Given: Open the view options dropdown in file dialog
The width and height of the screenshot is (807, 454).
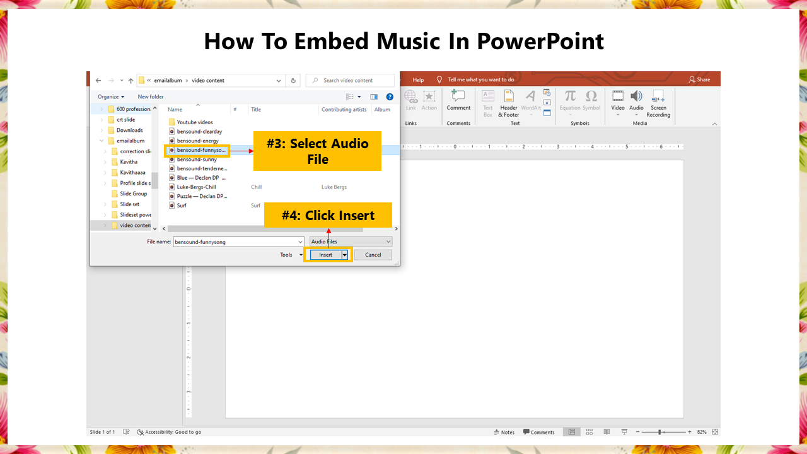Looking at the screenshot, I should pyautogui.click(x=359, y=96).
